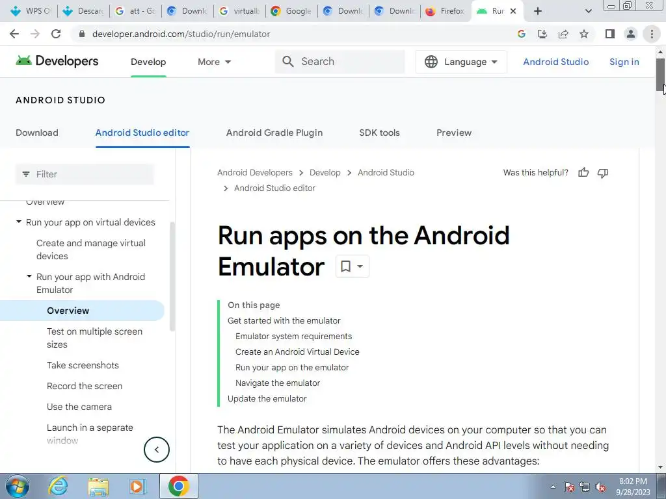Open Use the camera sidebar item
Image resolution: width=666 pixels, height=499 pixels.
pos(79,407)
